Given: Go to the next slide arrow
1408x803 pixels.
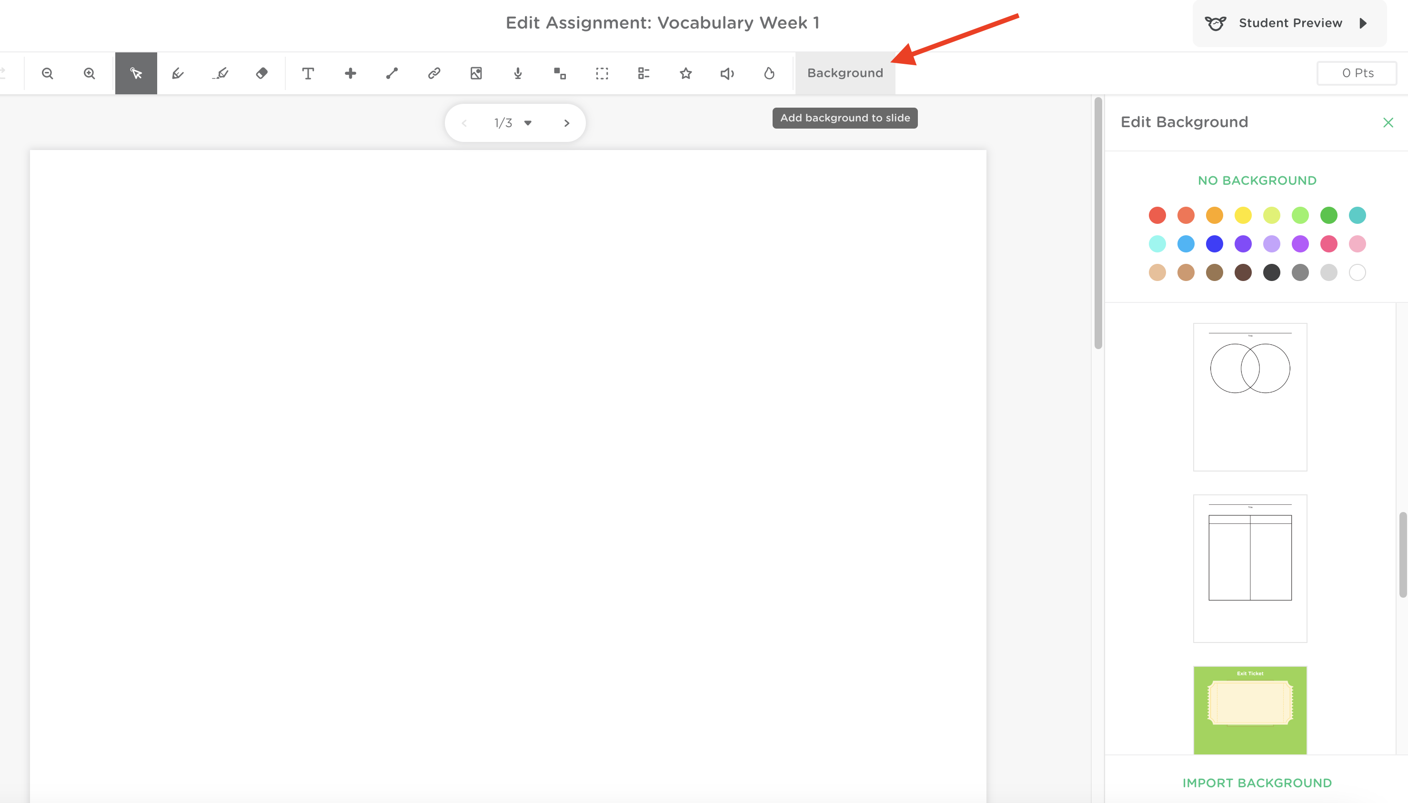Looking at the screenshot, I should point(566,123).
